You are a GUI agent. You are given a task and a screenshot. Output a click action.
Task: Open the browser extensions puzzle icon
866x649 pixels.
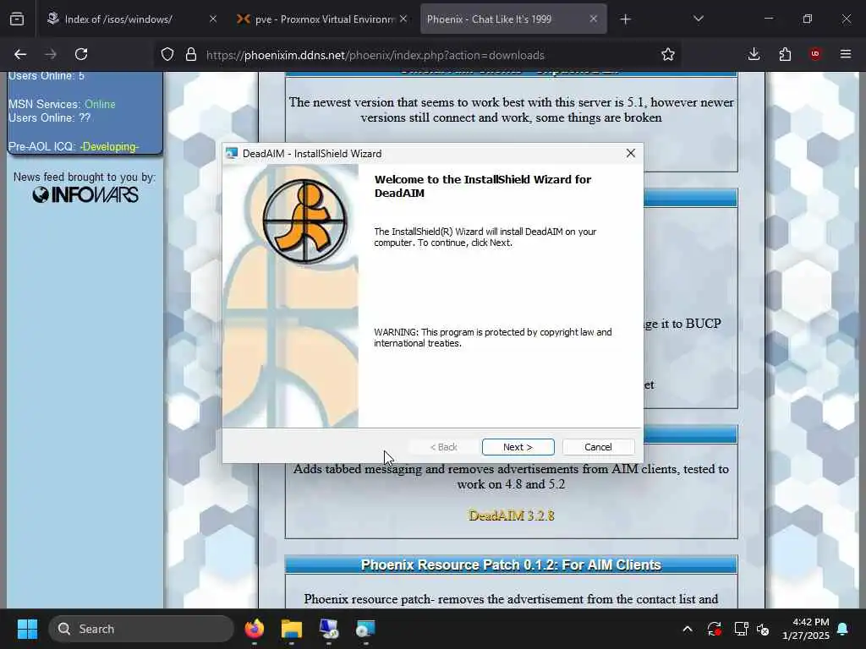[x=785, y=54]
